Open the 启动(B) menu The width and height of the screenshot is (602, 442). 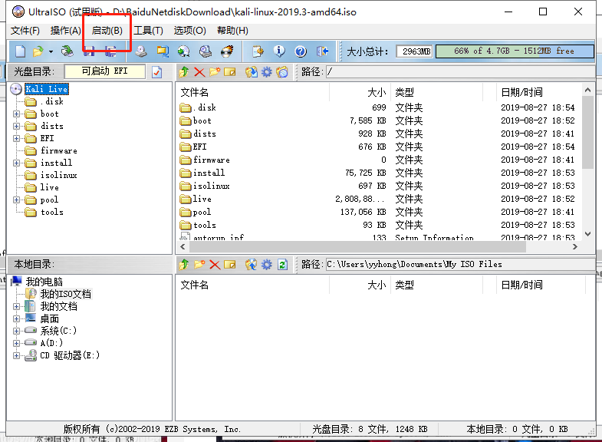click(107, 31)
